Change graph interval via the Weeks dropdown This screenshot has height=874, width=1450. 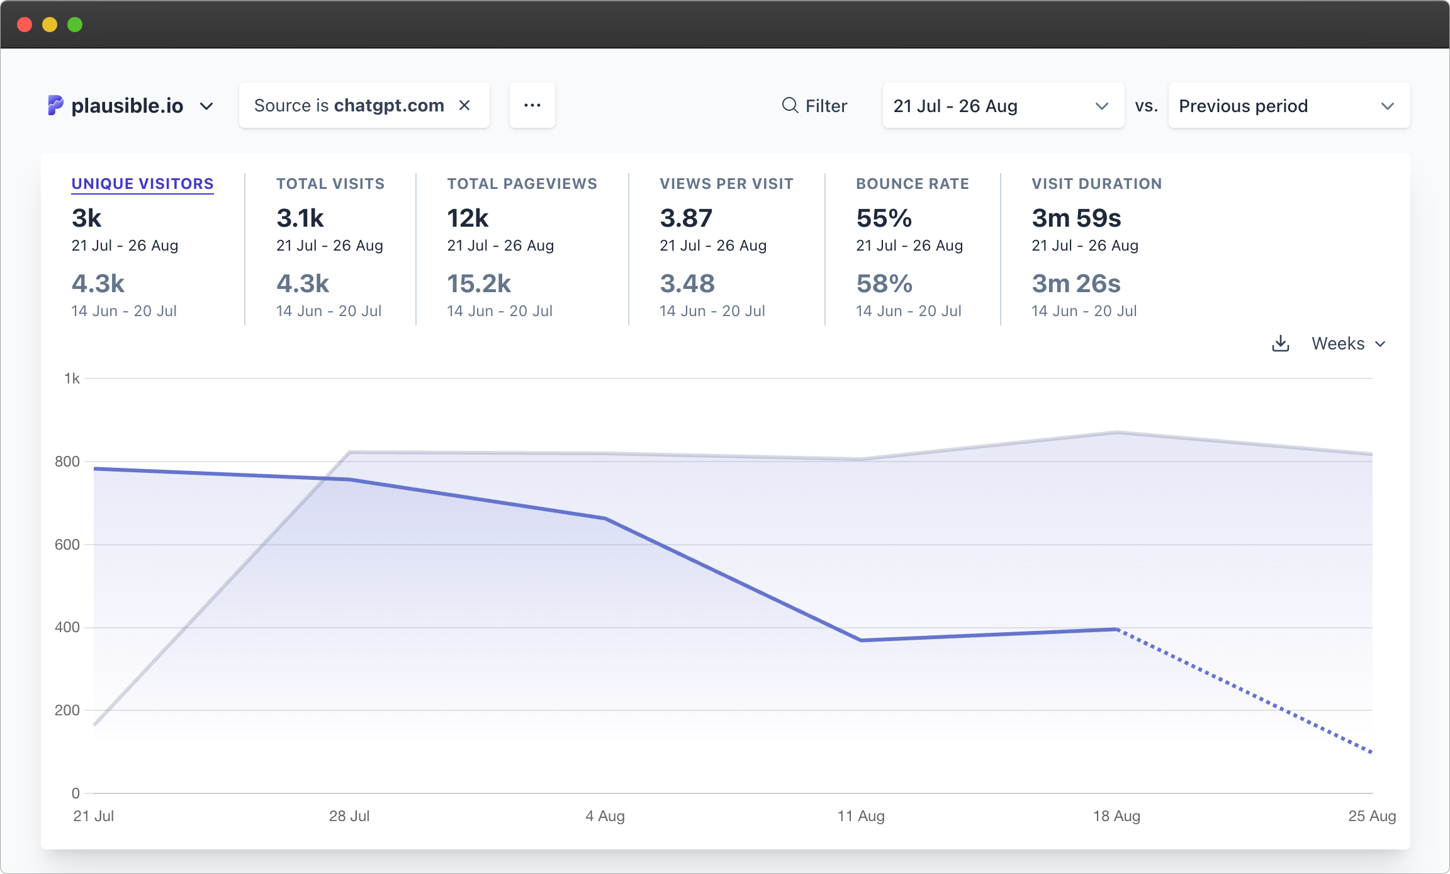click(x=1348, y=343)
